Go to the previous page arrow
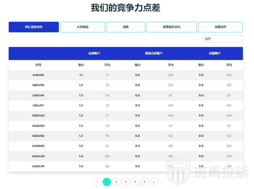The width and height of the screenshot is (254, 189). coord(98,182)
